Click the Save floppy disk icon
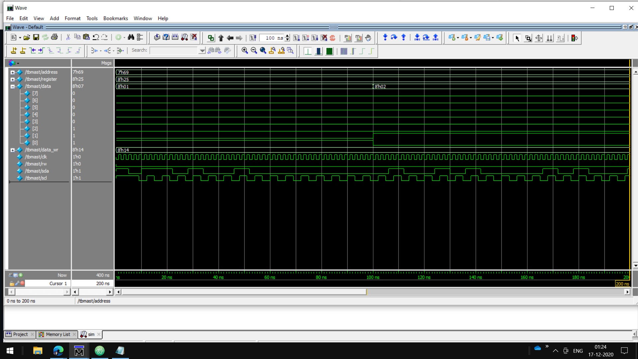This screenshot has width=638, height=359. coord(36,38)
